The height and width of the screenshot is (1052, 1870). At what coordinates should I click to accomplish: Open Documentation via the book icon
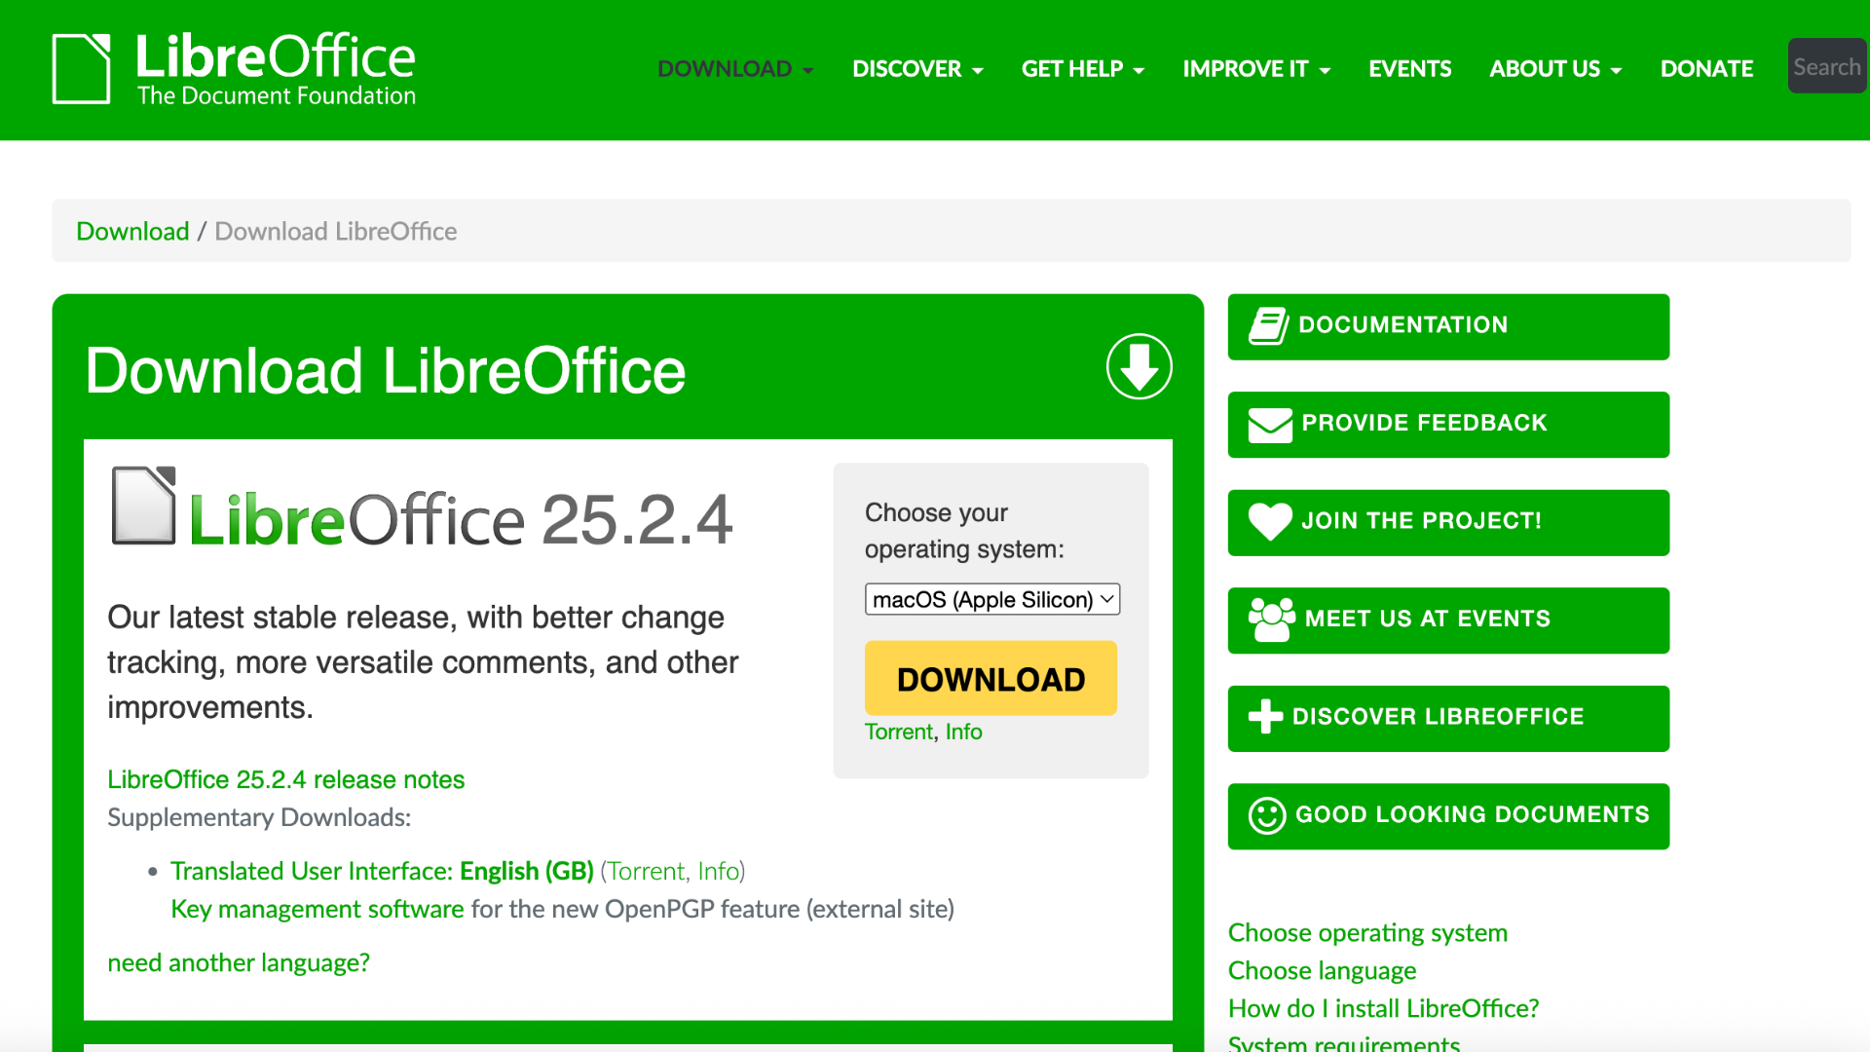tap(1267, 323)
